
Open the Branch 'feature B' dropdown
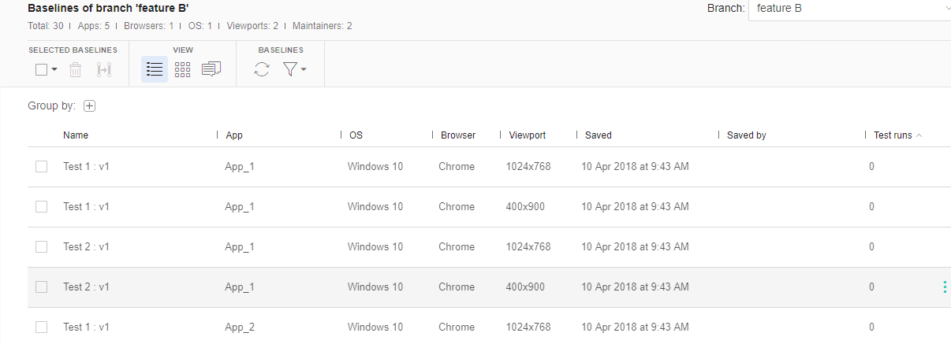coord(848,9)
